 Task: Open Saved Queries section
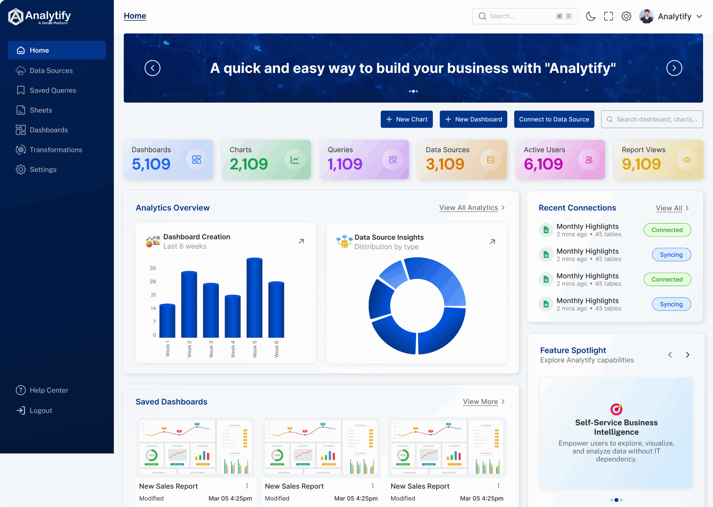[x=53, y=90]
